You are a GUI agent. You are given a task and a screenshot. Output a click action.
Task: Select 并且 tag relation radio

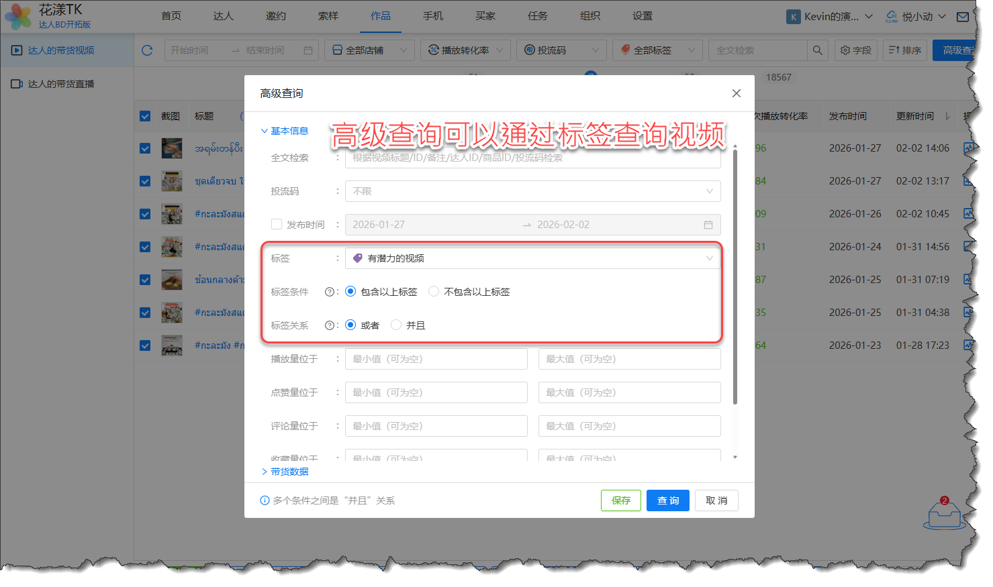(396, 325)
